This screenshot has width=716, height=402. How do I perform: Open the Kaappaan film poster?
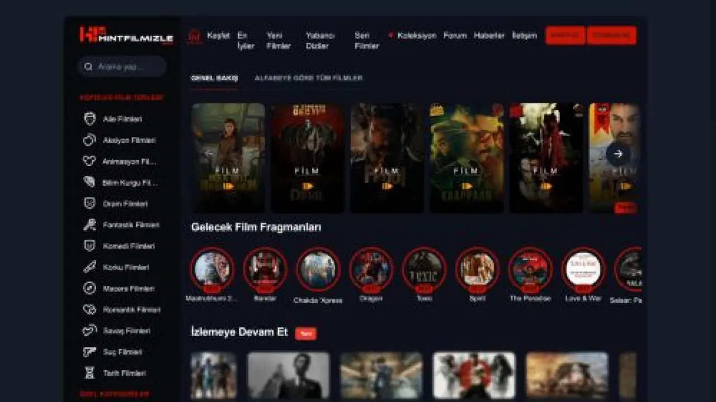click(x=467, y=157)
